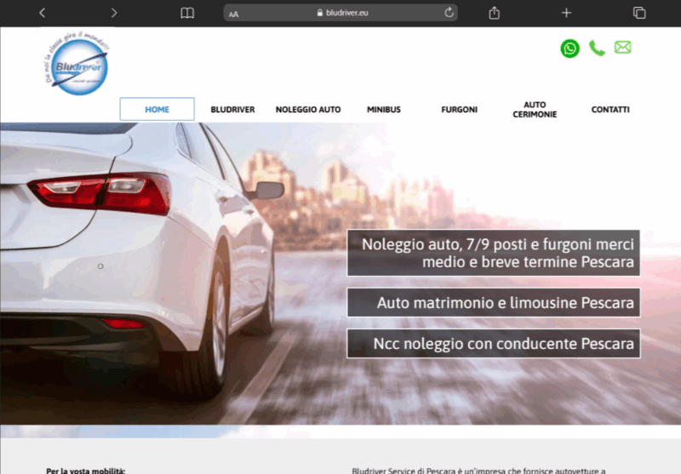Click Ncc noleggio con conducente Pescara link
This screenshot has height=474, width=681.
[x=494, y=344]
